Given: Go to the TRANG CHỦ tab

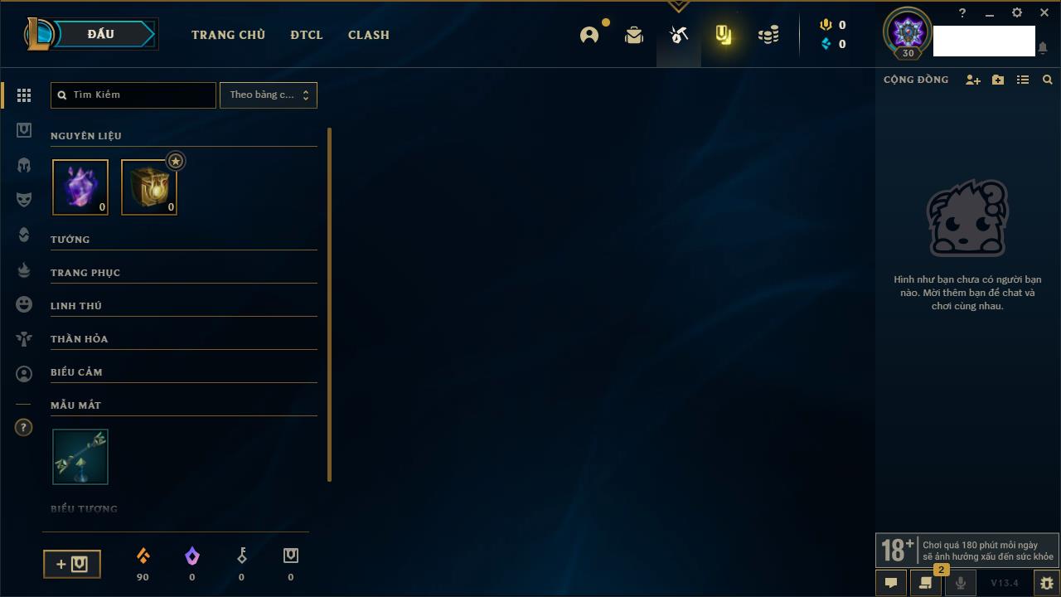Looking at the screenshot, I should tap(228, 35).
